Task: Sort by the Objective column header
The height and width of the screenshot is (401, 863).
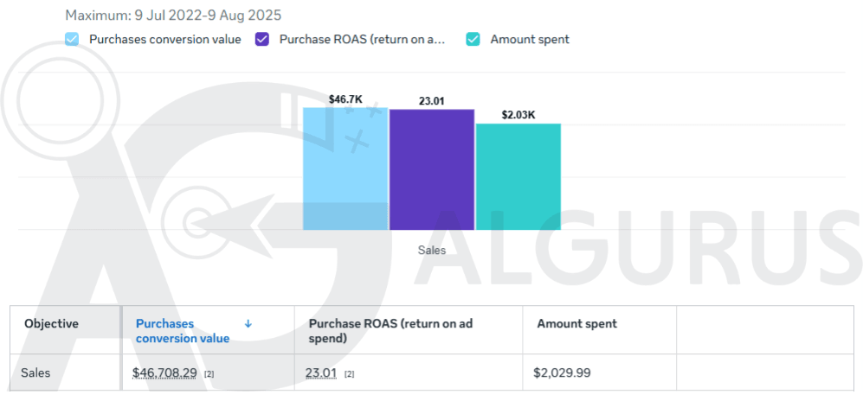Action: (51, 324)
